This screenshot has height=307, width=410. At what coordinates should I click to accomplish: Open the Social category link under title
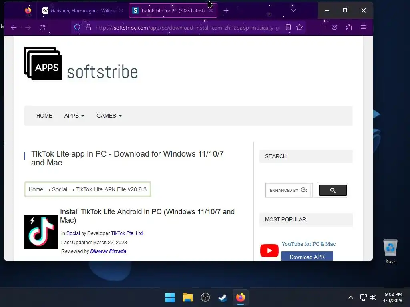pyautogui.click(x=73, y=233)
